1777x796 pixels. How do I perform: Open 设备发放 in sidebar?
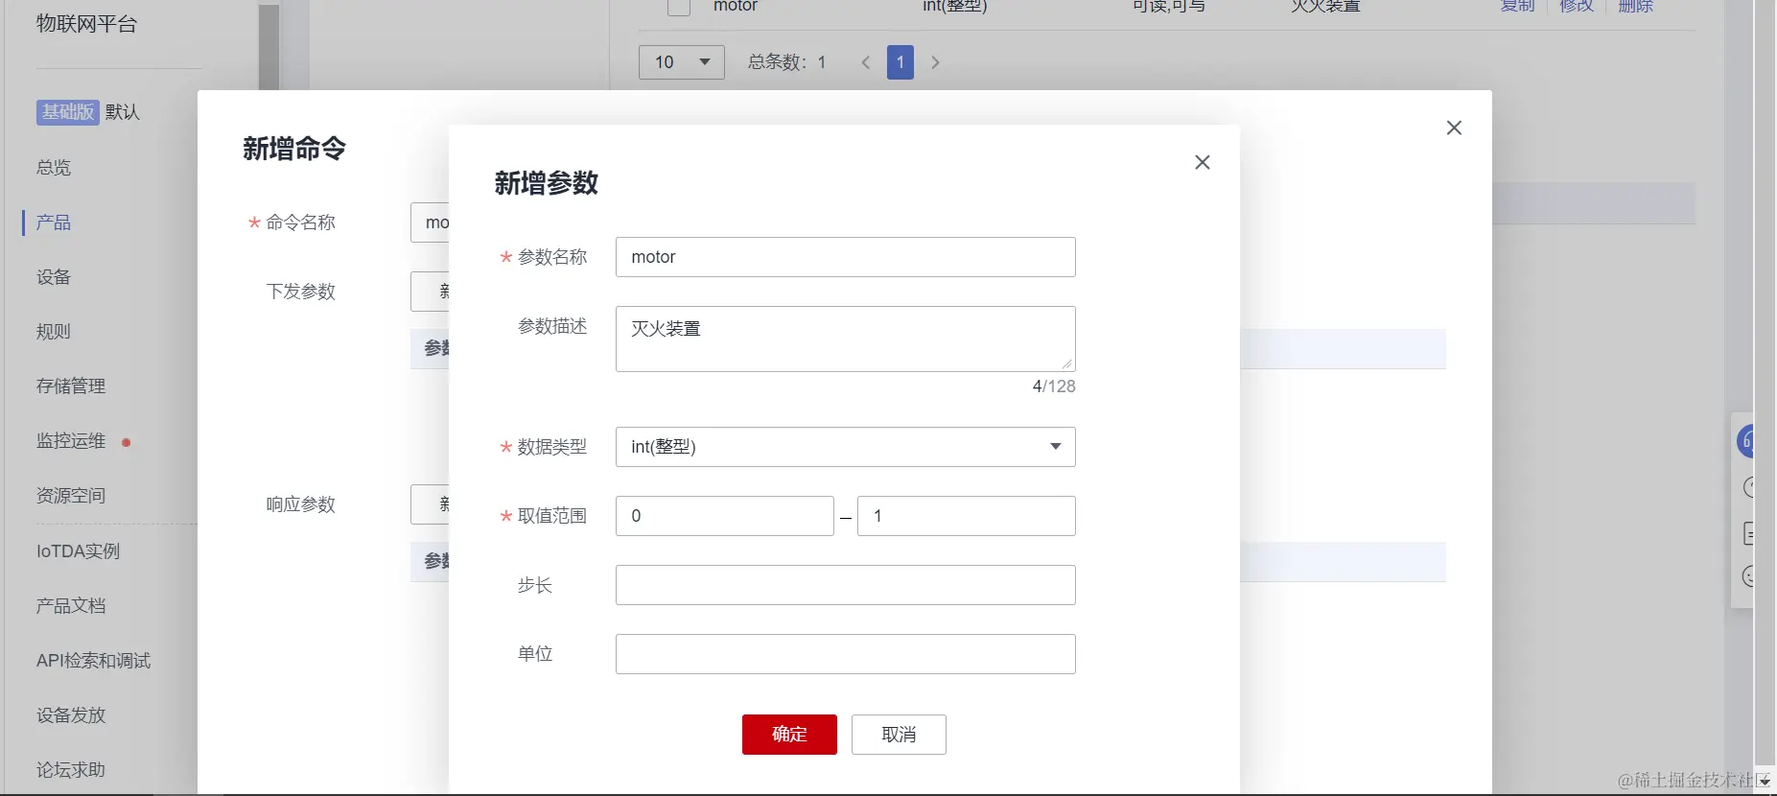pos(71,715)
